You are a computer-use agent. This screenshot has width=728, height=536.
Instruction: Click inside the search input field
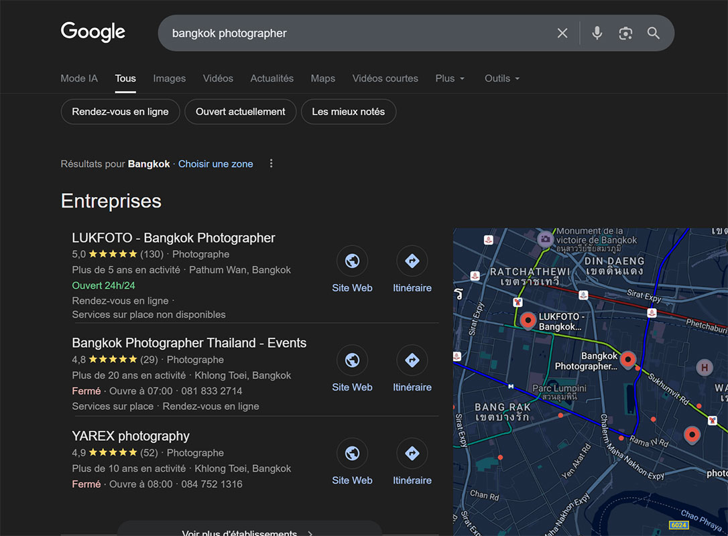(x=369, y=32)
